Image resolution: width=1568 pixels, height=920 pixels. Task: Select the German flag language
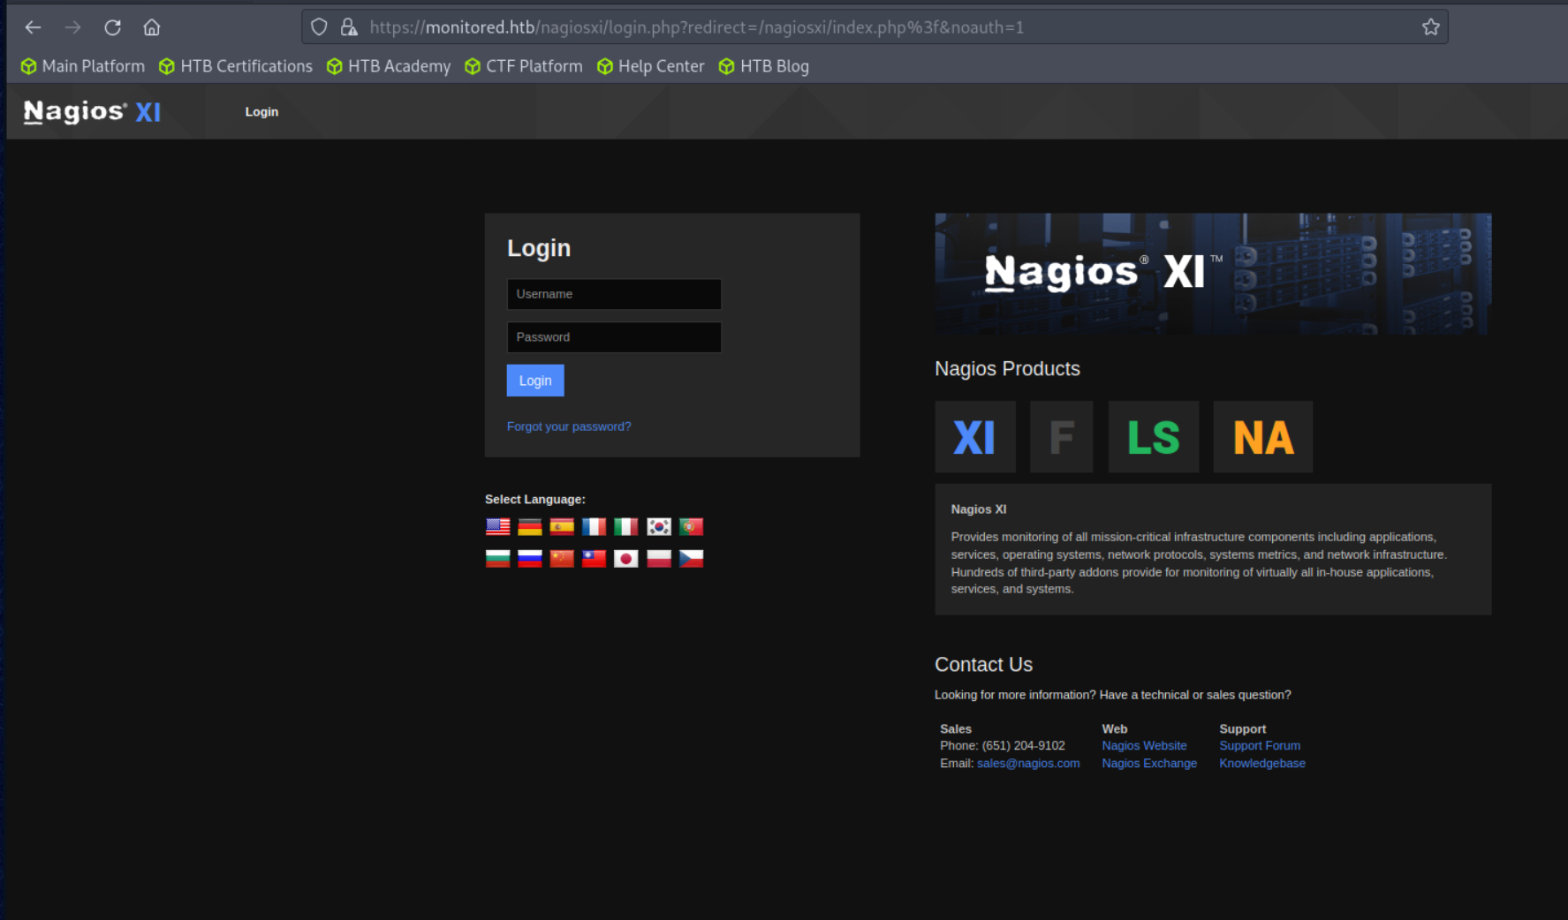click(x=530, y=527)
